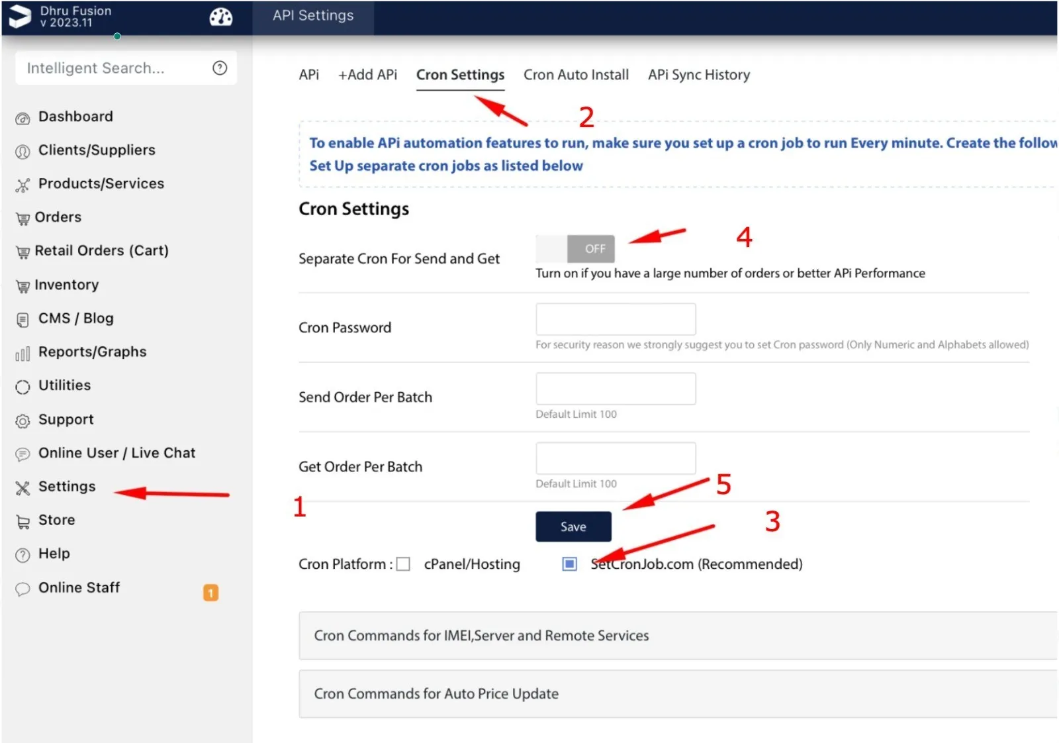This screenshot has height=743, width=1059.
Task: Open Reports/Graphs bar chart icon
Action: (23, 354)
